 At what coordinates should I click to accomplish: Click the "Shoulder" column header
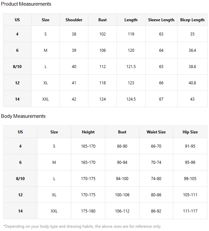[x=74, y=20]
